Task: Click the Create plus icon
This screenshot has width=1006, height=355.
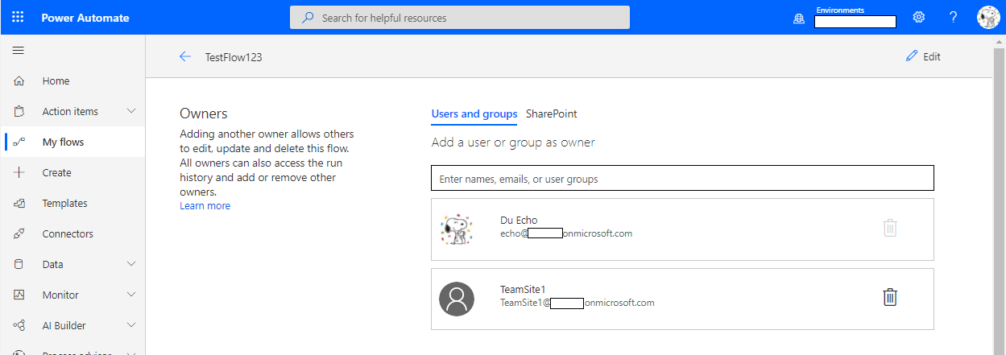Action: 19,173
